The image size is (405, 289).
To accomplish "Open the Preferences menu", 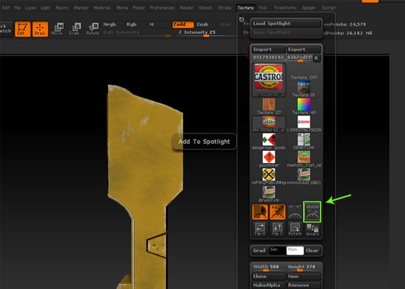I will coord(162,7).
